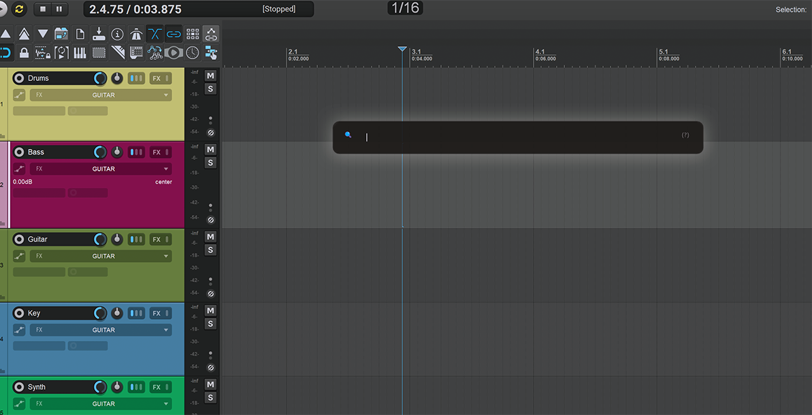The image size is (812, 415).
Task: Click the Bass track pan knob
Action: (x=118, y=152)
